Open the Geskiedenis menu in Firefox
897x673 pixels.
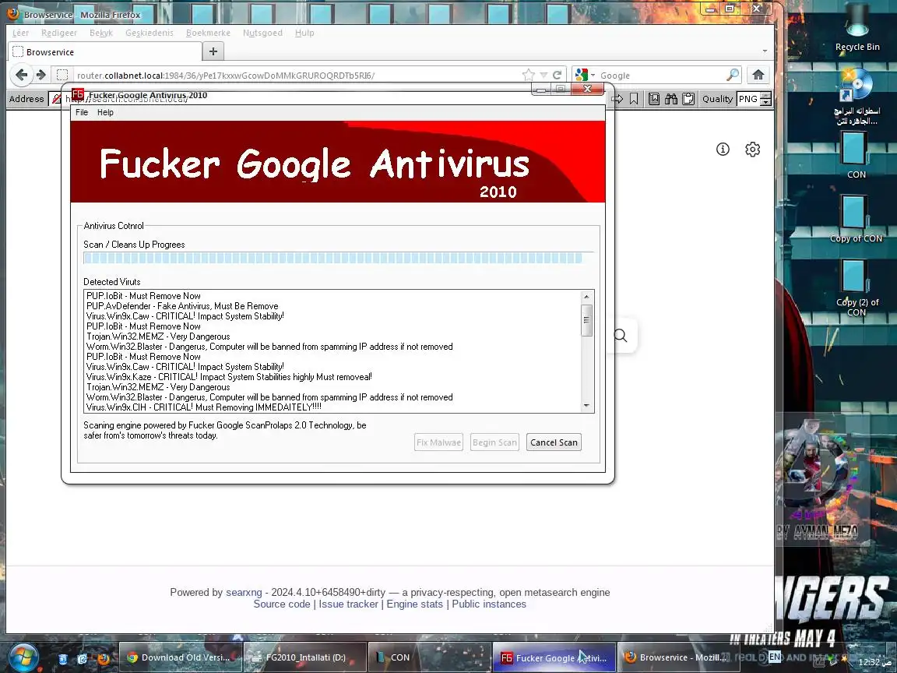[149, 33]
